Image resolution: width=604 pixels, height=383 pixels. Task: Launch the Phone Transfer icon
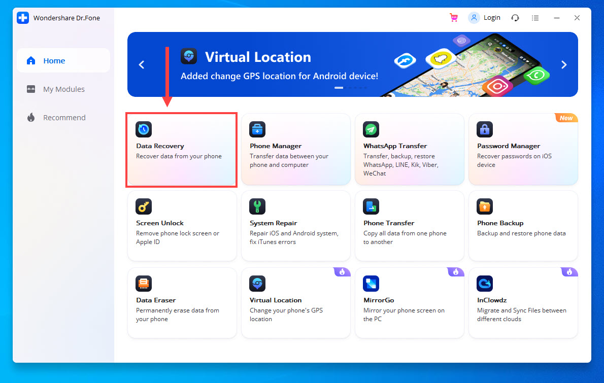371,206
